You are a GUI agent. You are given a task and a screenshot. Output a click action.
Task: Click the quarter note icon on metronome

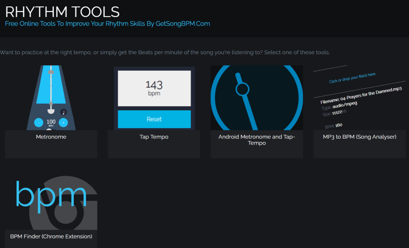64,112
